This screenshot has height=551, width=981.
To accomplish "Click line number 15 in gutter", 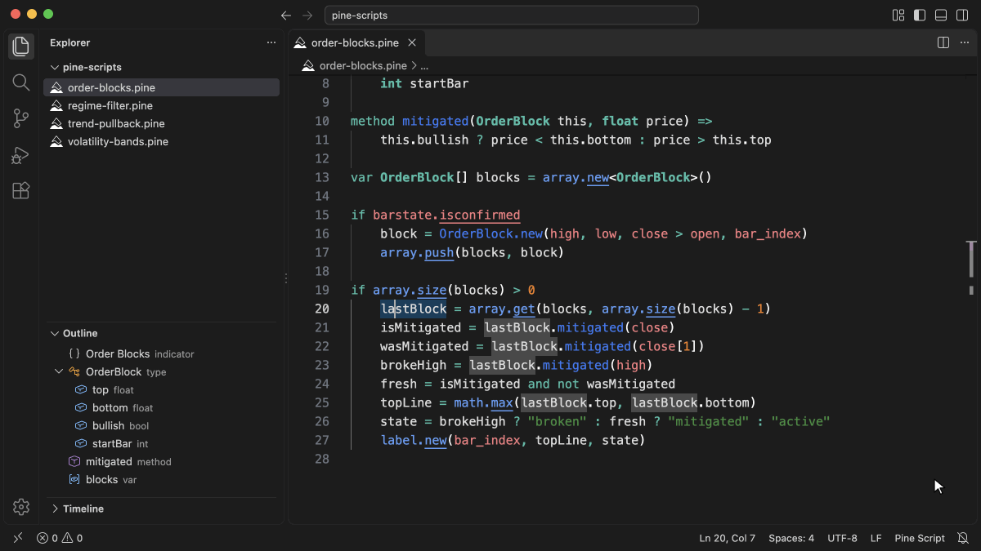I will (320, 215).
